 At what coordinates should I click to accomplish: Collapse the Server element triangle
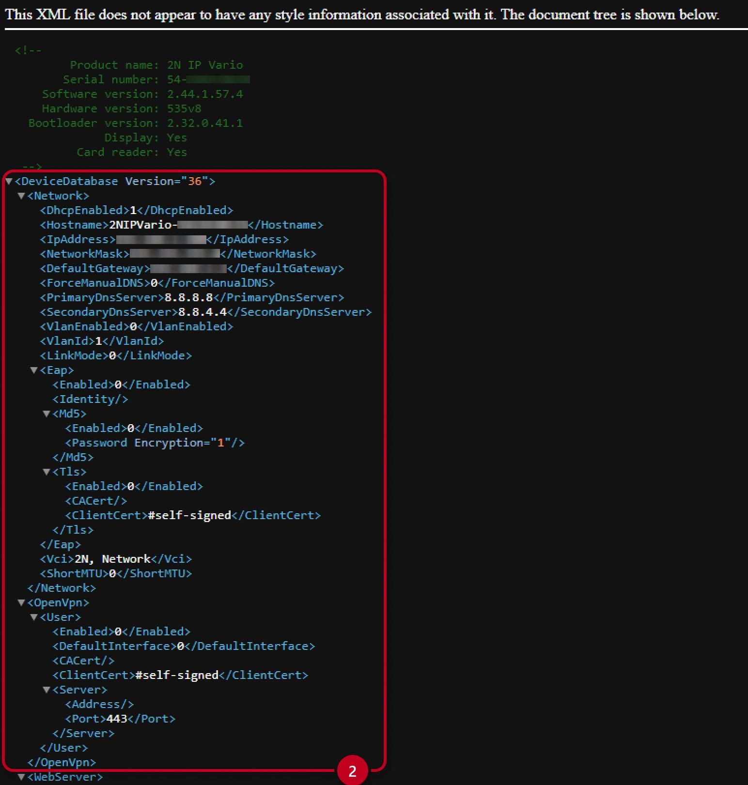click(x=47, y=690)
